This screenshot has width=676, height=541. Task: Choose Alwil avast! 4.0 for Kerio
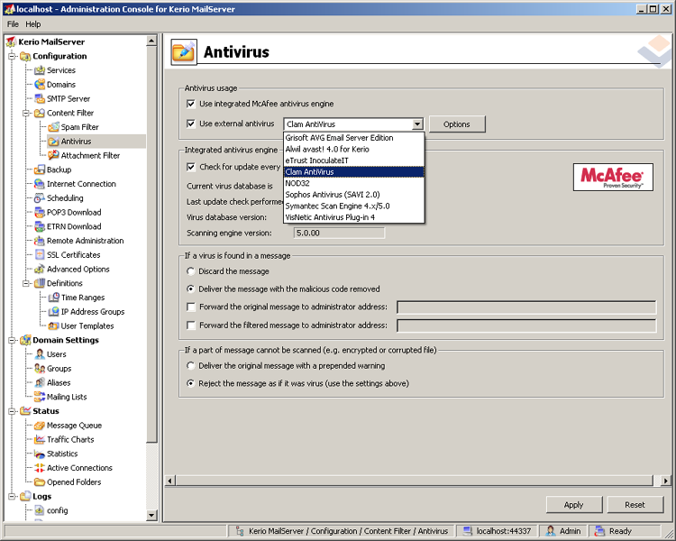point(354,150)
